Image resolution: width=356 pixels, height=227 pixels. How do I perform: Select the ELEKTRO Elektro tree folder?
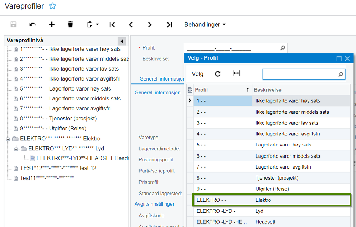[60, 139]
